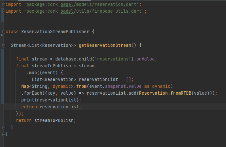Screen dimensions: 226x147
Task: Click the getReservationStream method name
Action: pos(105,46)
